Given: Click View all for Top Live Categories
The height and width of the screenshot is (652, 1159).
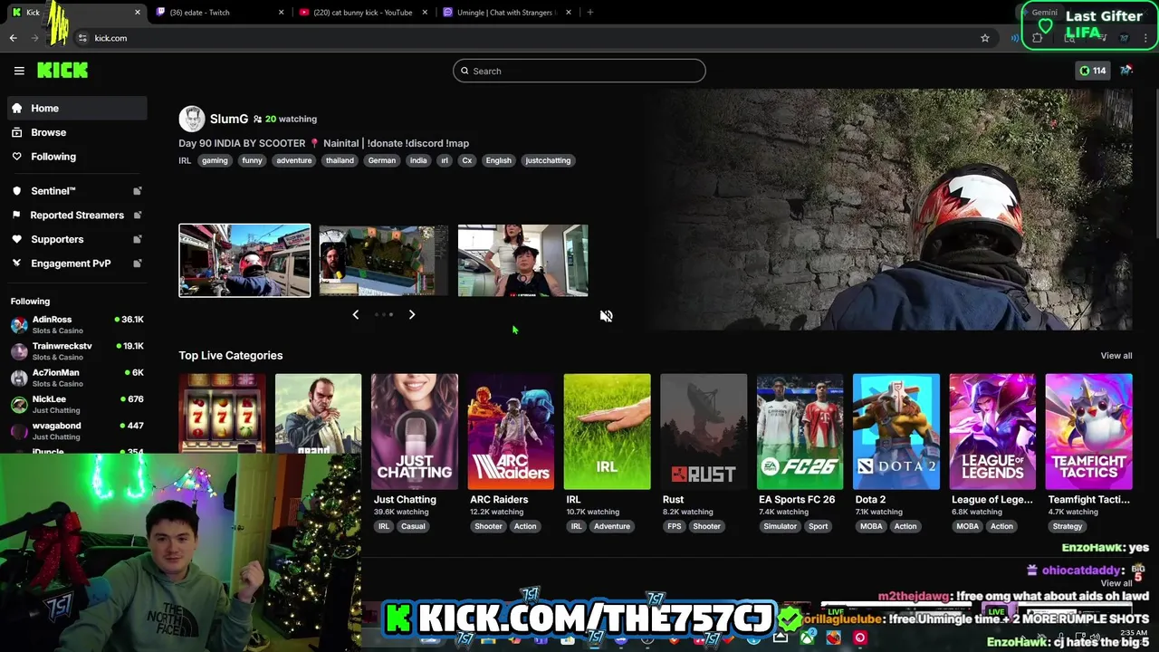Looking at the screenshot, I should (x=1116, y=356).
